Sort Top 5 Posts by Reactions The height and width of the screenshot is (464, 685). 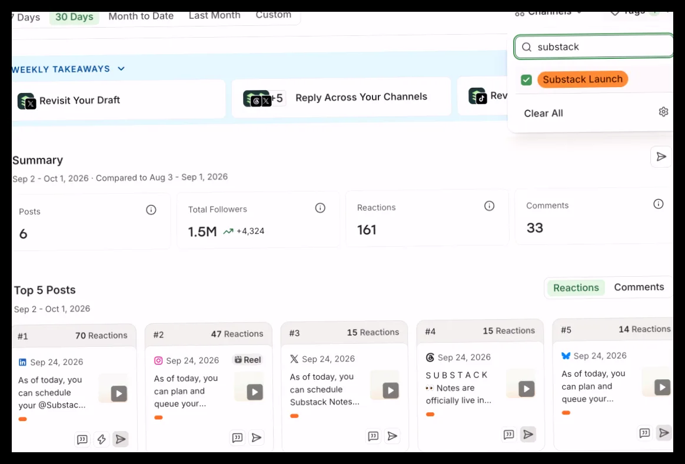[x=576, y=288]
